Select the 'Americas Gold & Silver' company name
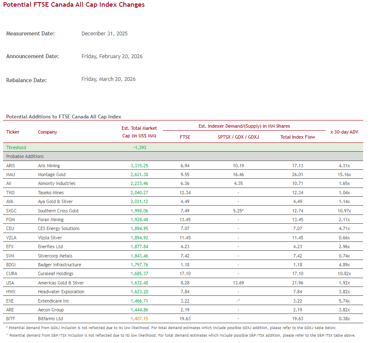Viewport: 372px width, 343px height. [61, 283]
